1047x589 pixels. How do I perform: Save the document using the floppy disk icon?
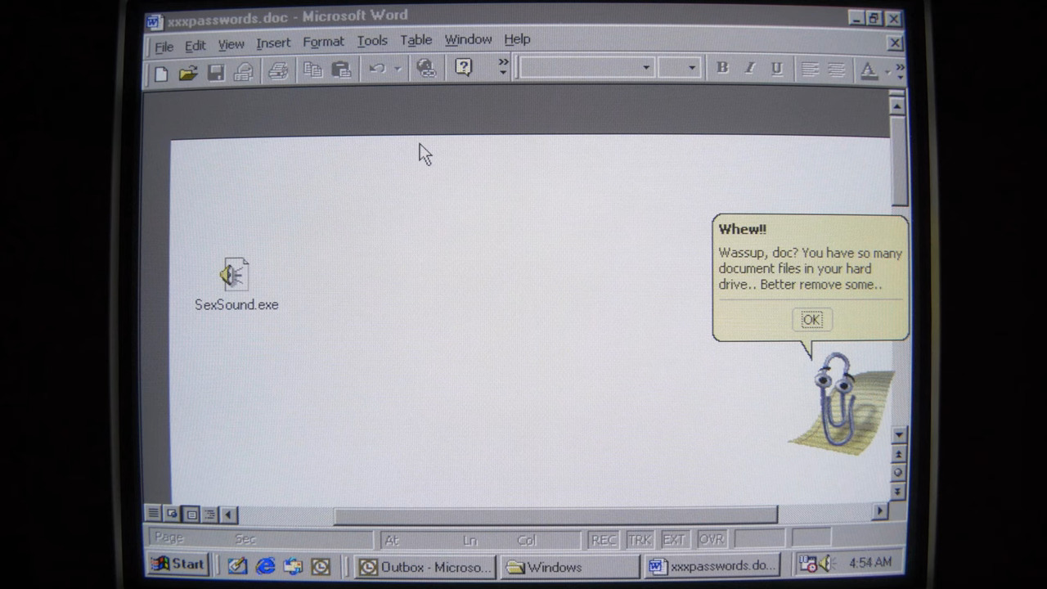tap(216, 73)
